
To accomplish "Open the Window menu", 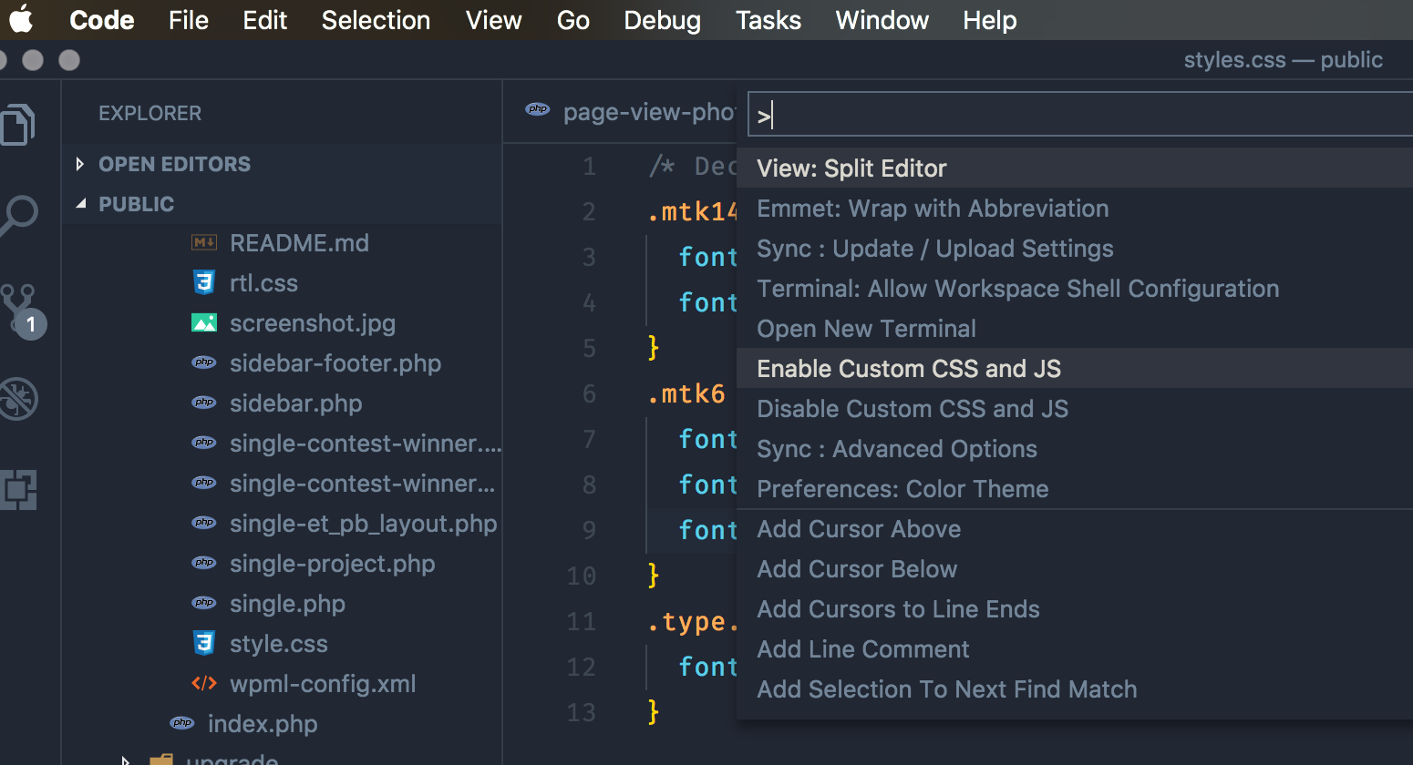I will coord(882,20).
